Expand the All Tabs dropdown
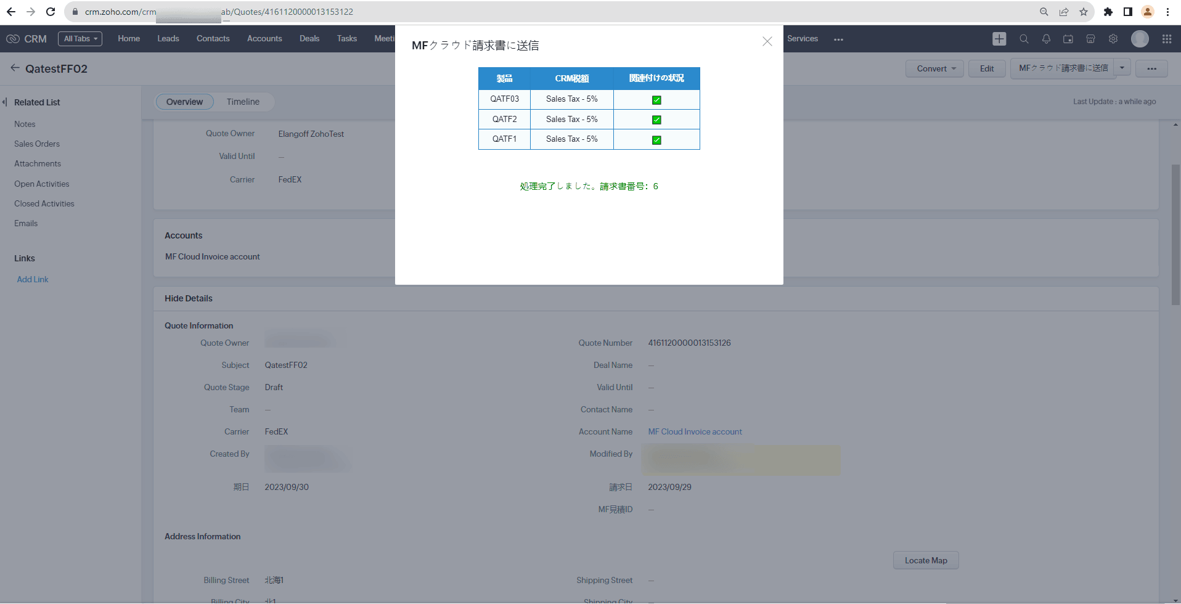This screenshot has height=604, width=1181. click(80, 39)
